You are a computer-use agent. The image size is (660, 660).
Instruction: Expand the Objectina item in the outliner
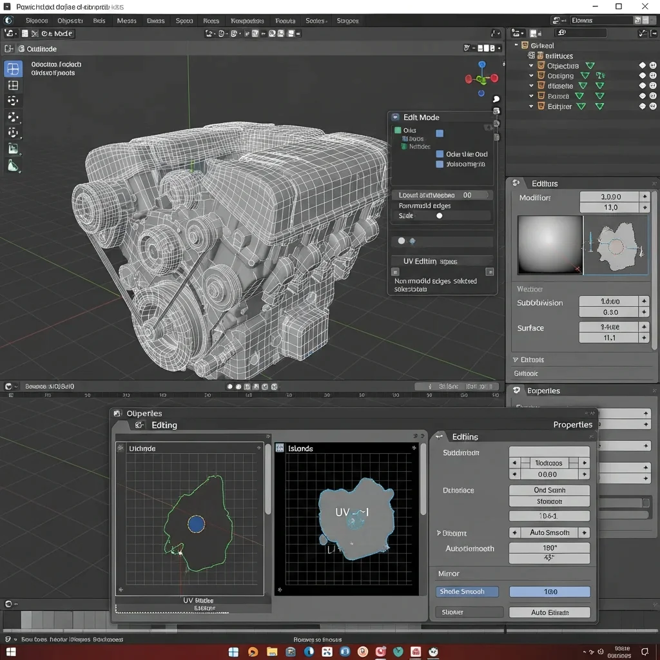click(x=531, y=66)
